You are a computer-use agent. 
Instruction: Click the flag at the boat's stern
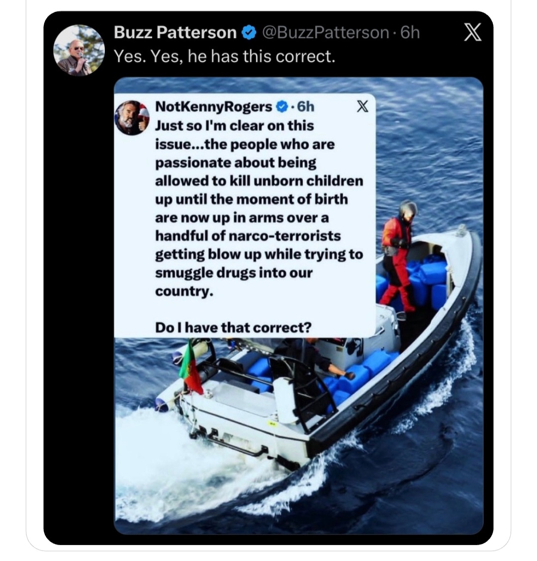tap(191, 369)
